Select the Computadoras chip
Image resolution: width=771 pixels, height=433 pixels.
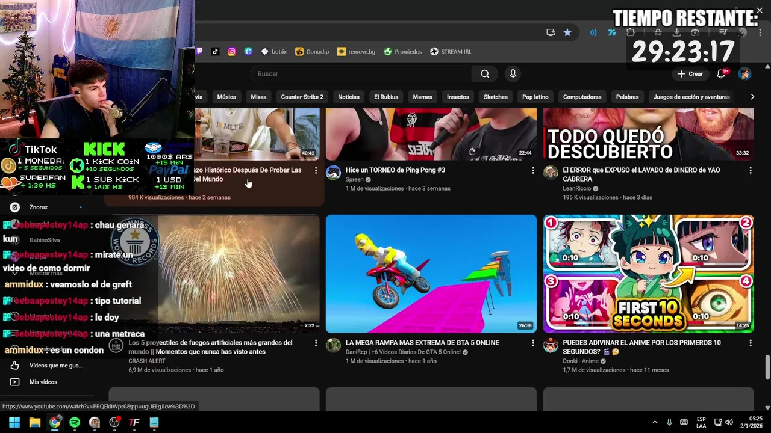click(x=582, y=97)
